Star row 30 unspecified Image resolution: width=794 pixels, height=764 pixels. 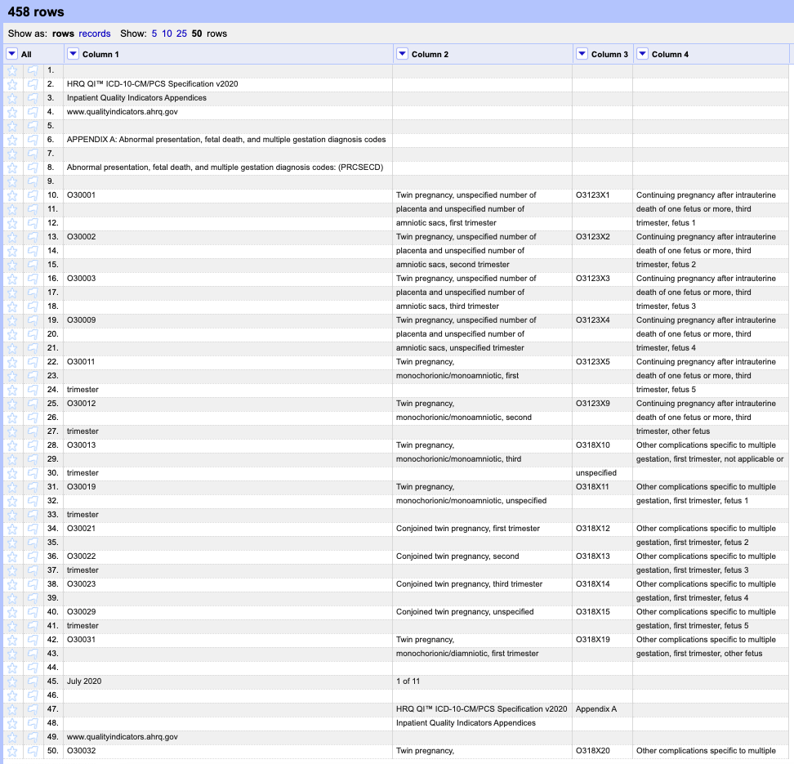(12, 473)
